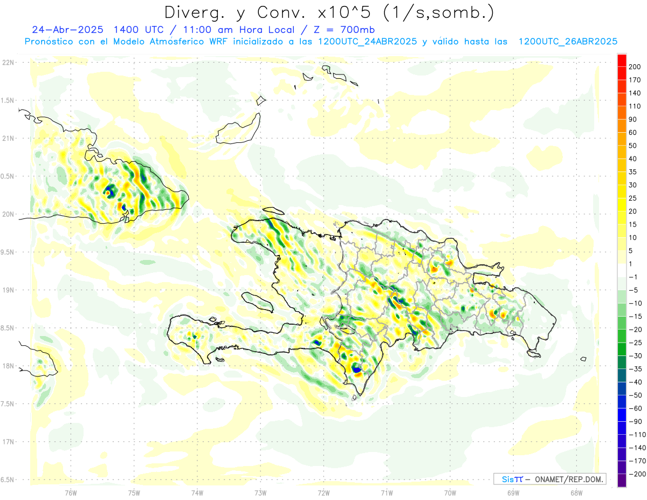
Task: Click the '20N' latitude label
Action: point(8,214)
